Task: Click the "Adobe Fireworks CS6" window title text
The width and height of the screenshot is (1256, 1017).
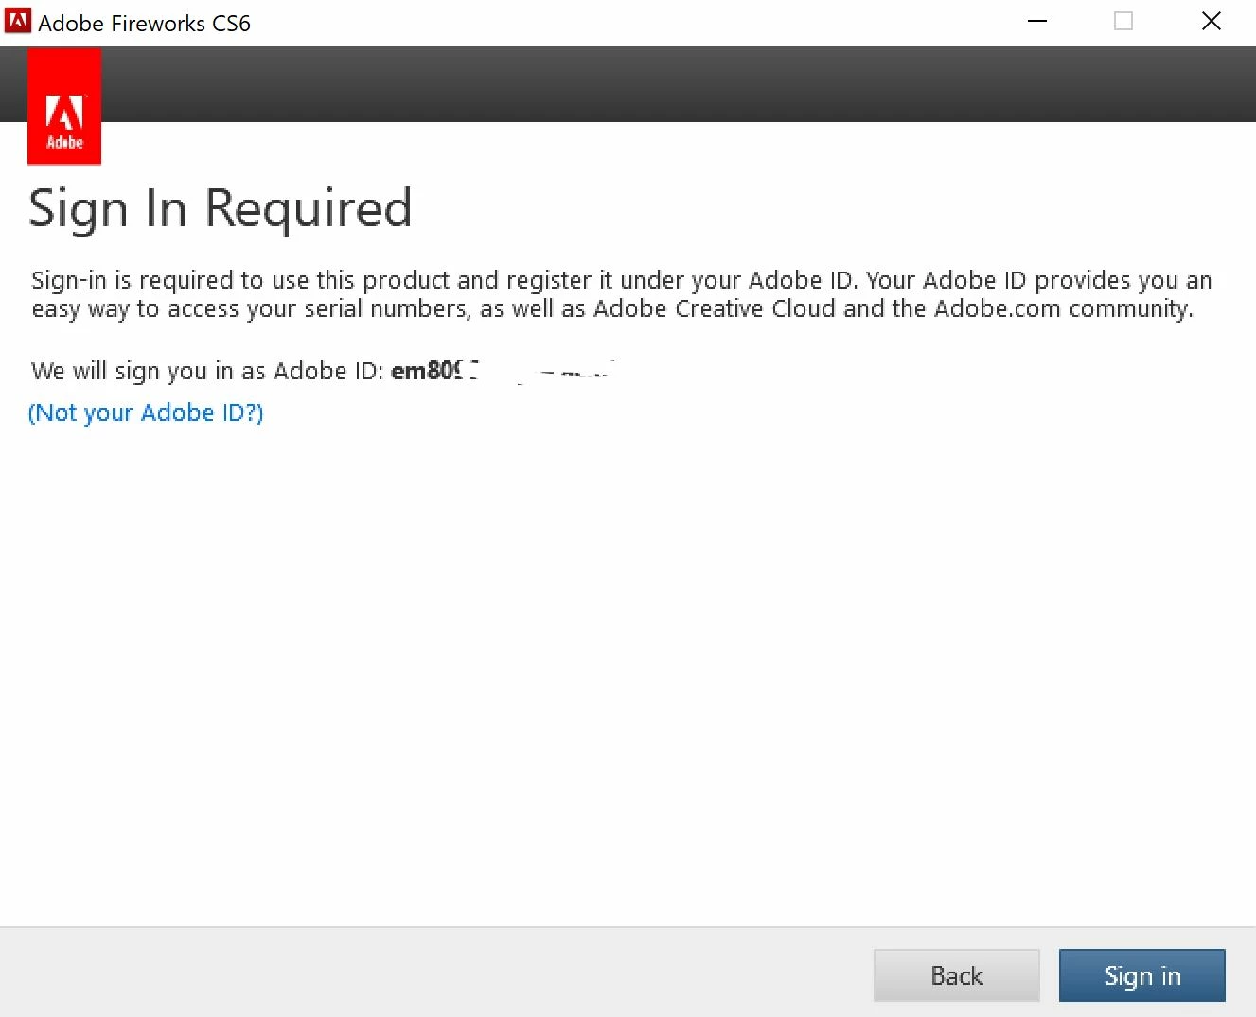Action: point(144,23)
